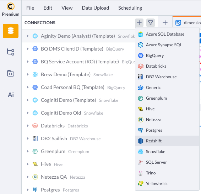Expand Brew Demo (Template) connection
The height and width of the screenshot is (194, 201).
pos(28,74)
